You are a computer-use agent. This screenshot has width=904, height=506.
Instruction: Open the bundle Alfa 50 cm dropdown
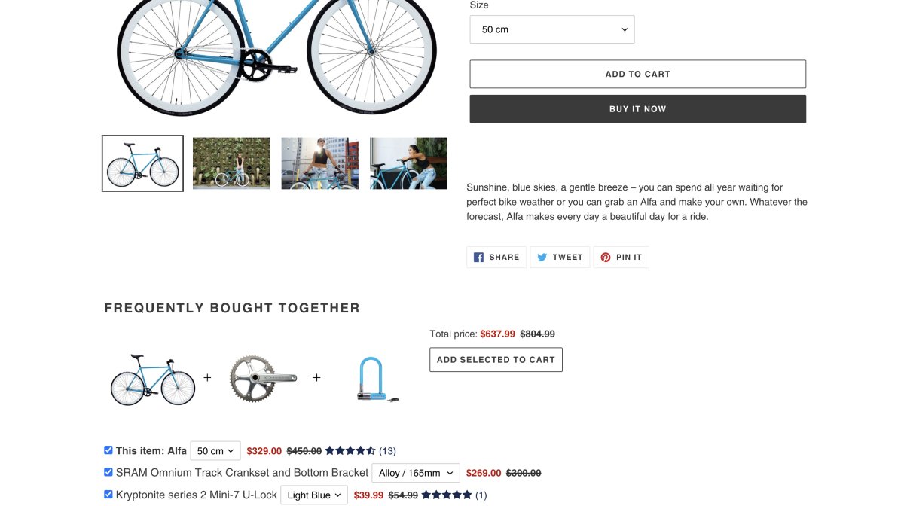point(215,451)
